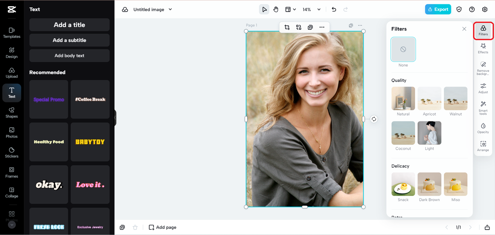Click the duplicate icon in floating toolbar
The image size is (495, 235).
tap(310, 27)
